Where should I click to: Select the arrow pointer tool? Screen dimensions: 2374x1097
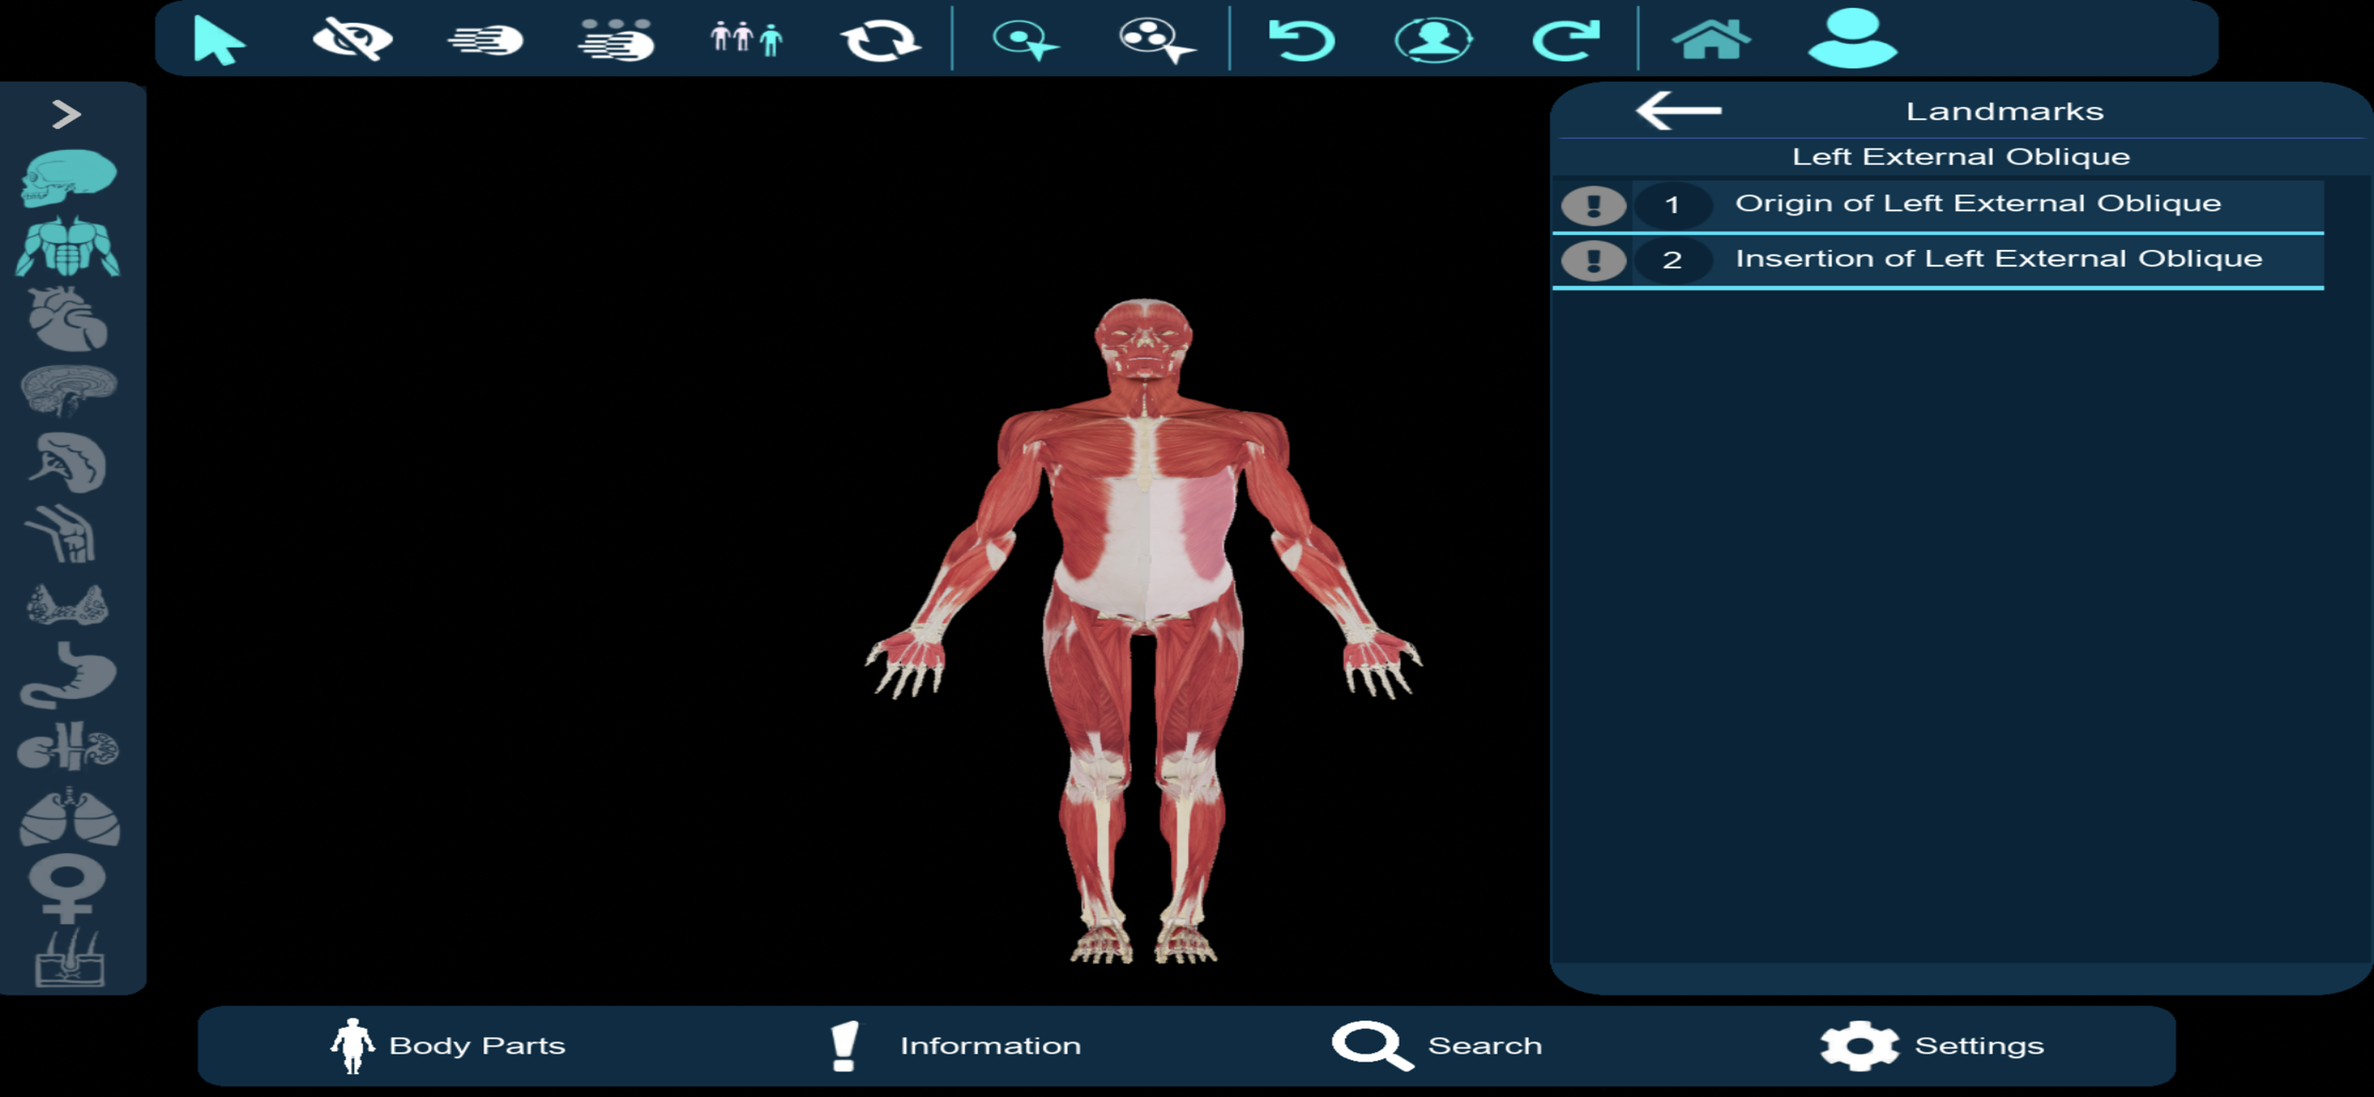point(219,40)
